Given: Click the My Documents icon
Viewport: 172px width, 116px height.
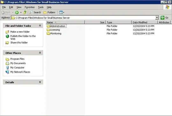Looking at the screenshot, I should pos(7,63).
